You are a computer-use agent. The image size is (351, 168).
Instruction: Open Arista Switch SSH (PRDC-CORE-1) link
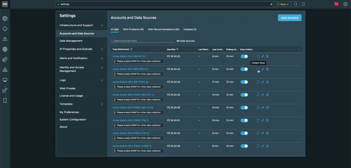point(132,146)
